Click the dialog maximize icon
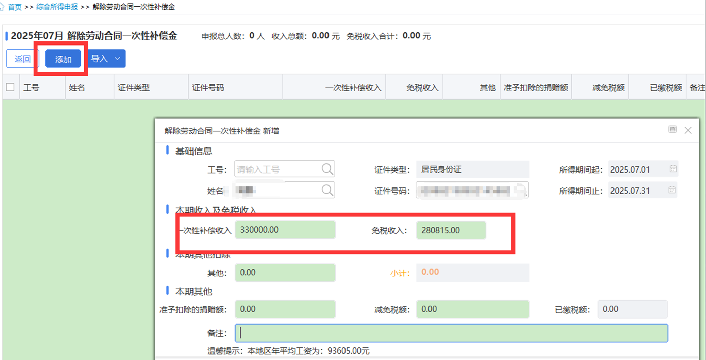The height and width of the screenshot is (360, 706). point(672,130)
